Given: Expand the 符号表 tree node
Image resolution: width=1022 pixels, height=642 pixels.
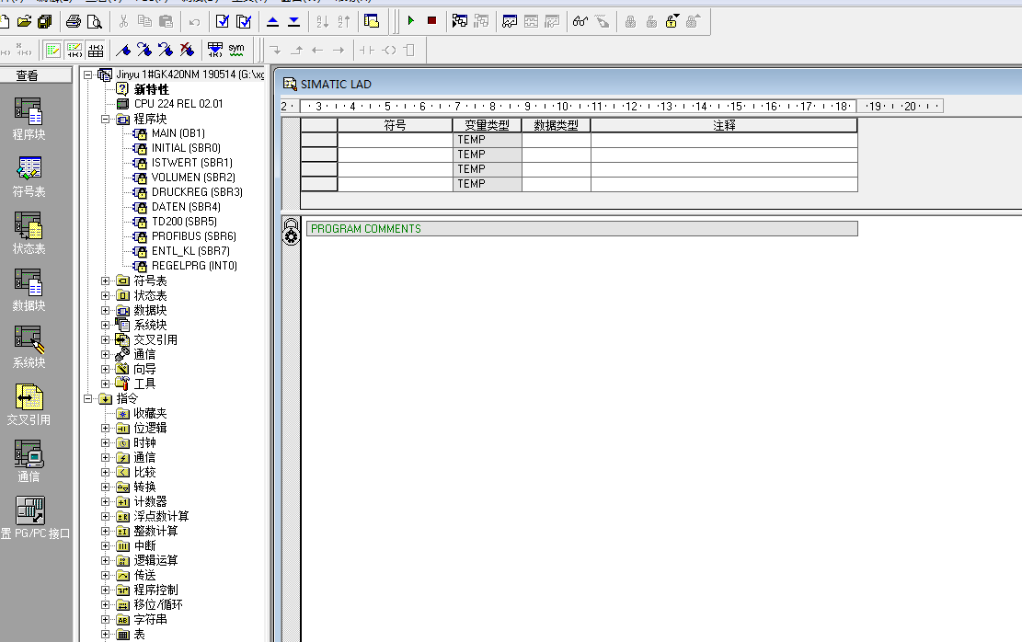Looking at the screenshot, I should point(105,281).
